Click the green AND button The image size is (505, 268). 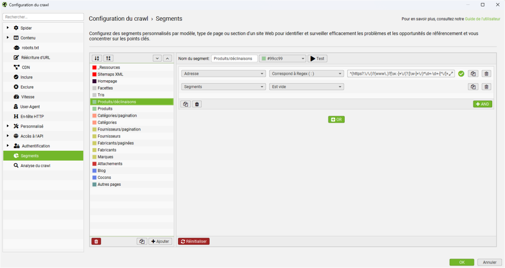coord(482,104)
